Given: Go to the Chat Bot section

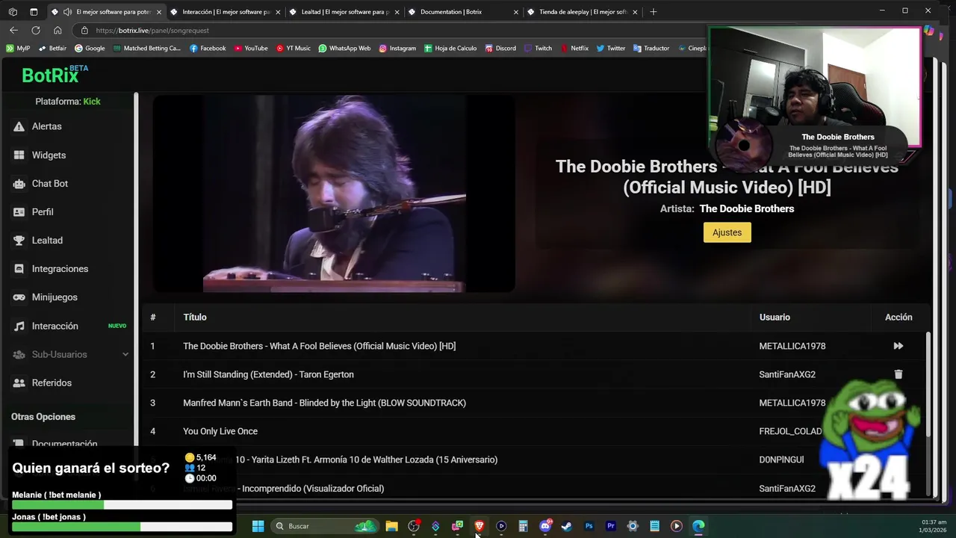Looking at the screenshot, I should 49,183.
